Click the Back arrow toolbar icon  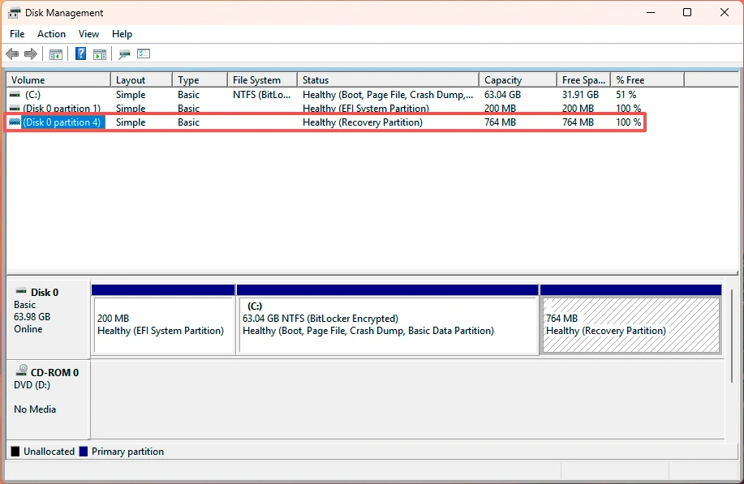(x=12, y=54)
